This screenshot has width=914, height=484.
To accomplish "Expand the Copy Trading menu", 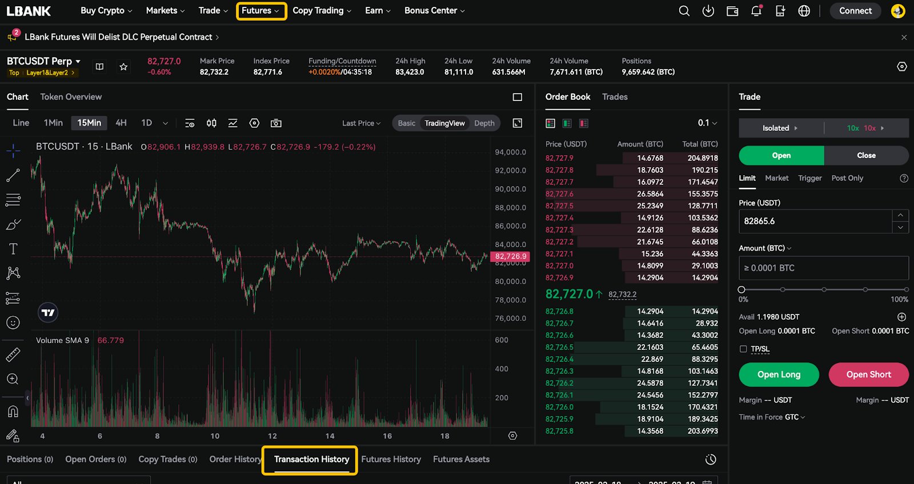I will click(322, 10).
